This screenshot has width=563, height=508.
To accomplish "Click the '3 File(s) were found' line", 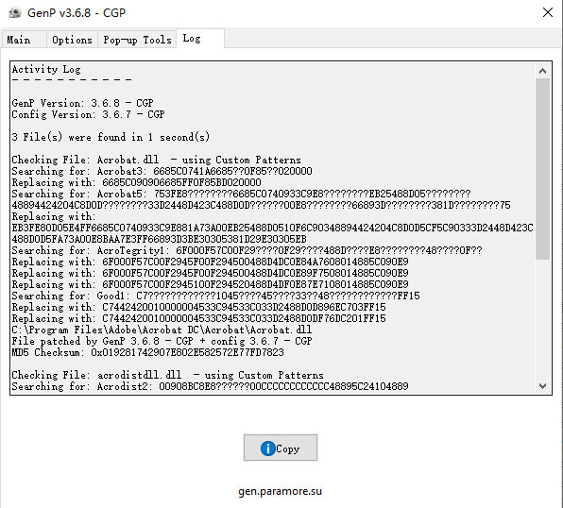I will pyautogui.click(x=111, y=137).
